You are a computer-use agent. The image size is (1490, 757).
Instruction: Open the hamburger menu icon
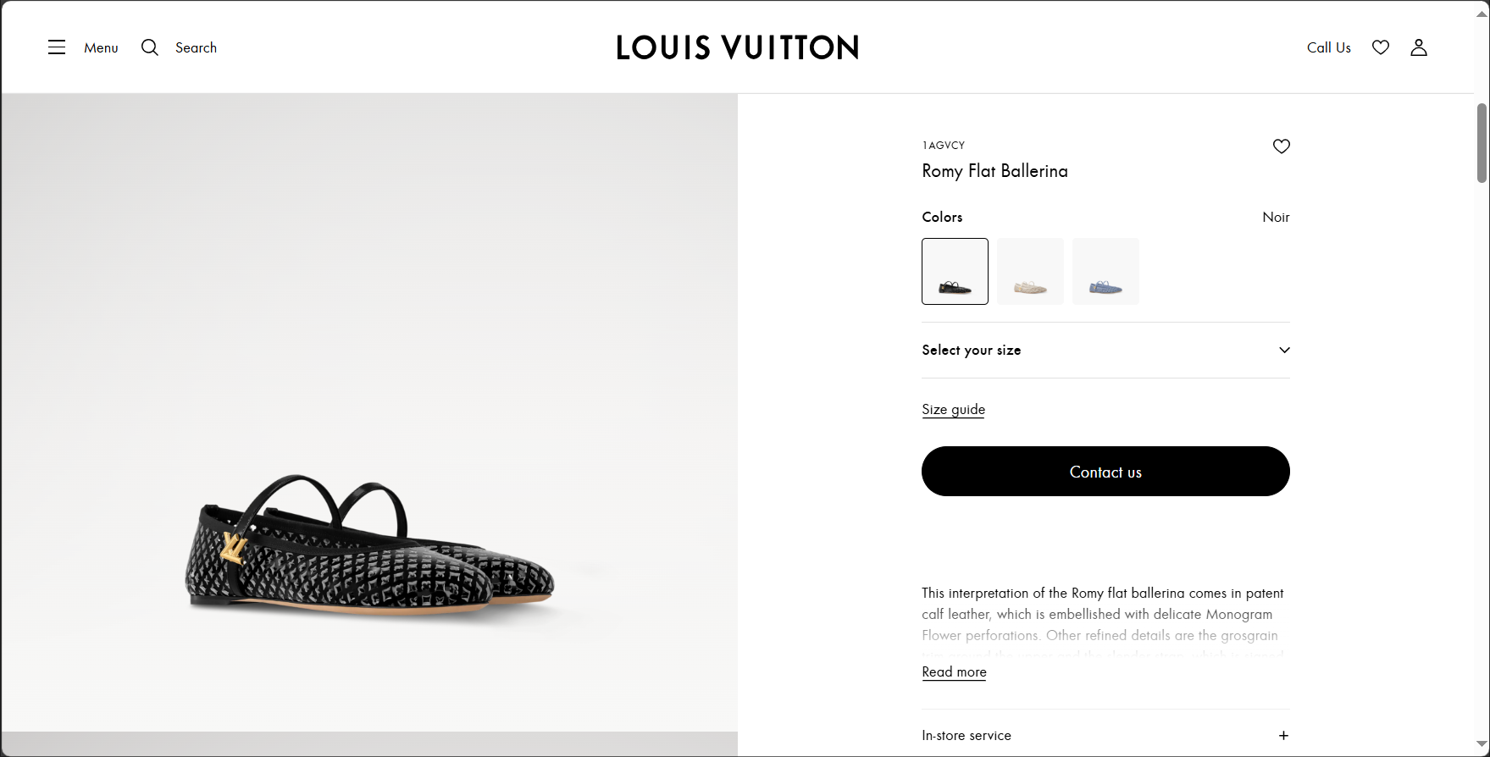tap(57, 47)
